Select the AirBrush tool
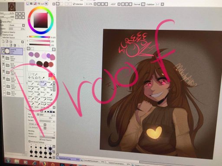This screenshot has width=222, height=166. (37, 83)
